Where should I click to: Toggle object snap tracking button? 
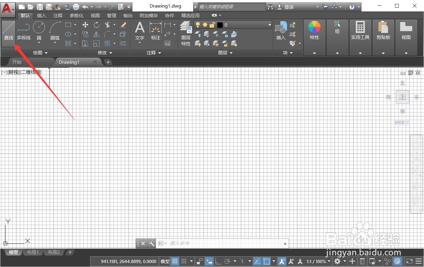point(257,261)
